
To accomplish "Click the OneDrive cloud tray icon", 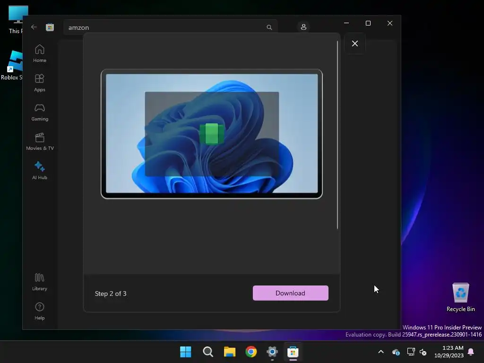I will click(396, 352).
